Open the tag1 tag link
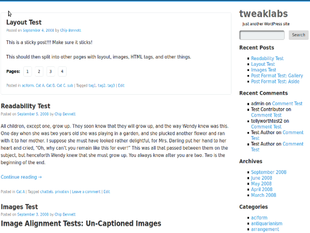Image resolution: width=310 pixels, height=233 pixels. [92, 85]
